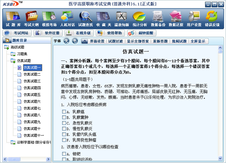Click the 习题集 folder icon
Screen dimensions: 226x163
click(13, 54)
